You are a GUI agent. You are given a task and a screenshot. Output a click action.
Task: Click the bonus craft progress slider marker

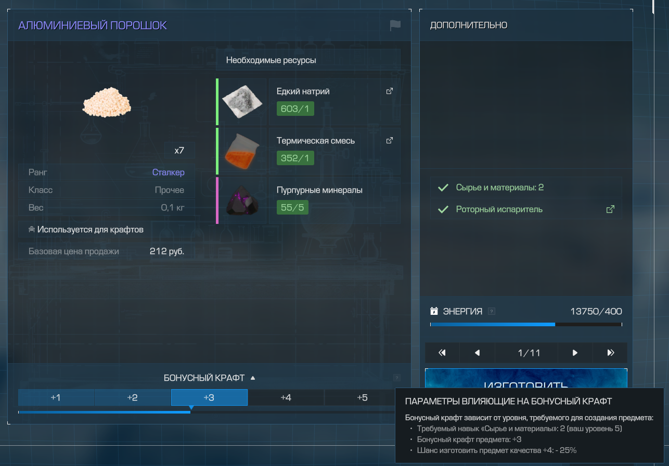tap(191, 408)
